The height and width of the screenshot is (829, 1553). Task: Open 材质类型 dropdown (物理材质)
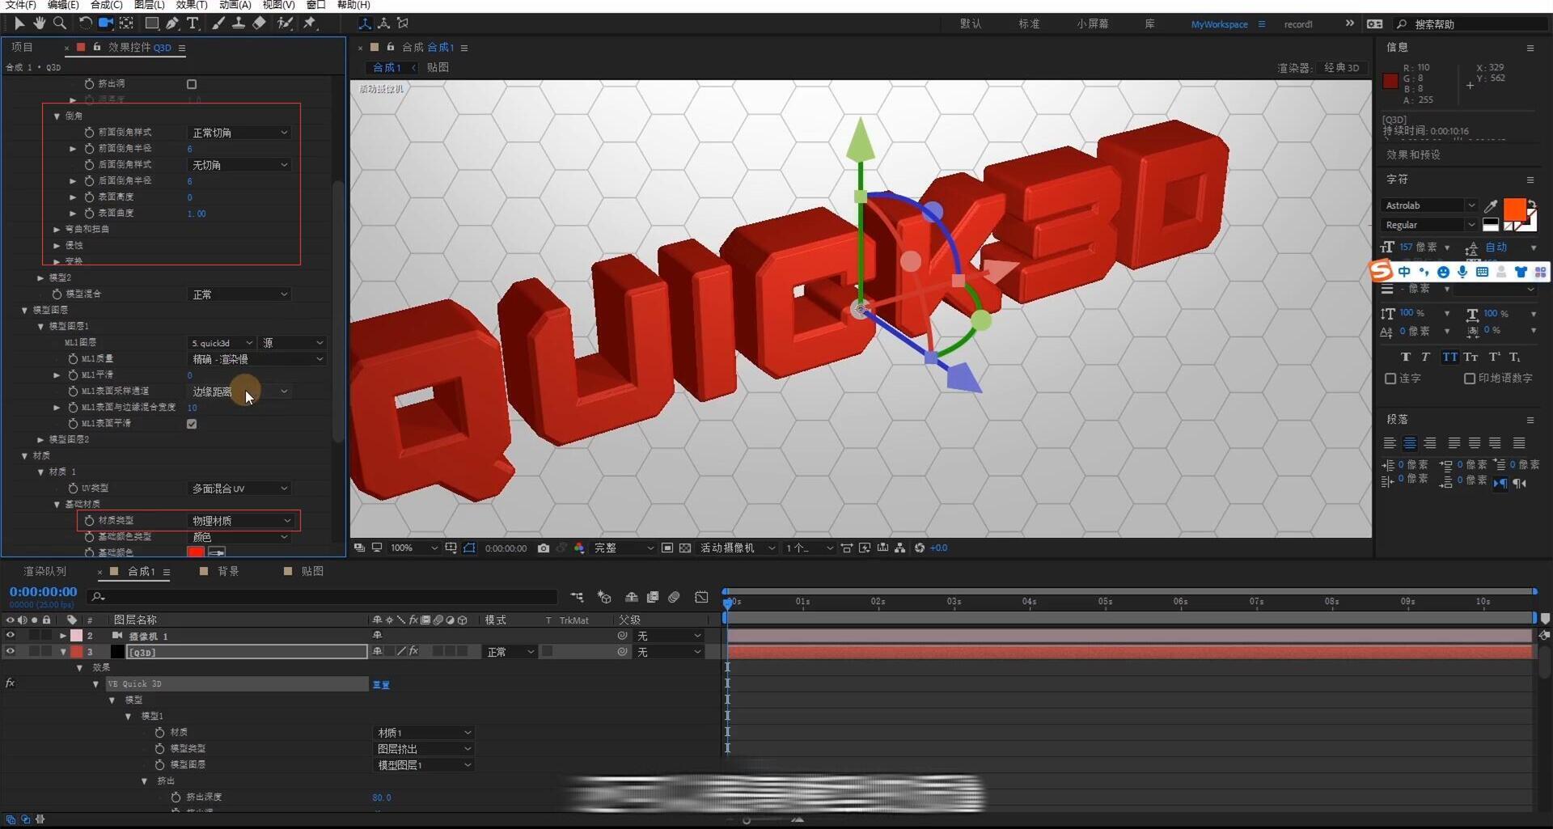(241, 521)
